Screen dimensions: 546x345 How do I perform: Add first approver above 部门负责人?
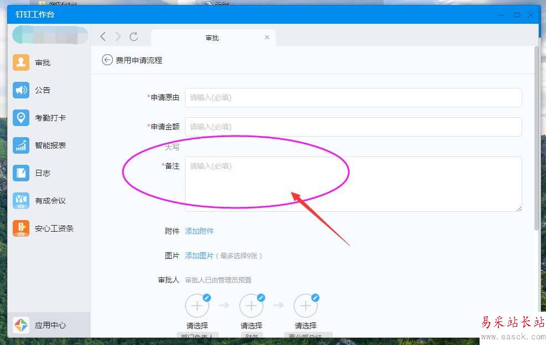[197, 306]
